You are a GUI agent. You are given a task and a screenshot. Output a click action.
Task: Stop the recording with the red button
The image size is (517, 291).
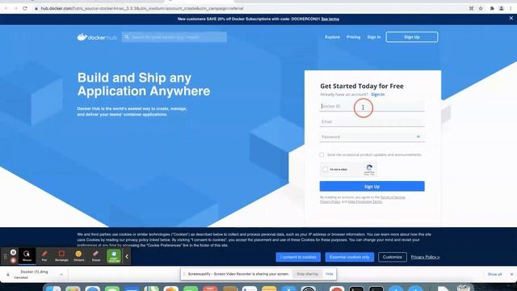click(x=13, y=260)
